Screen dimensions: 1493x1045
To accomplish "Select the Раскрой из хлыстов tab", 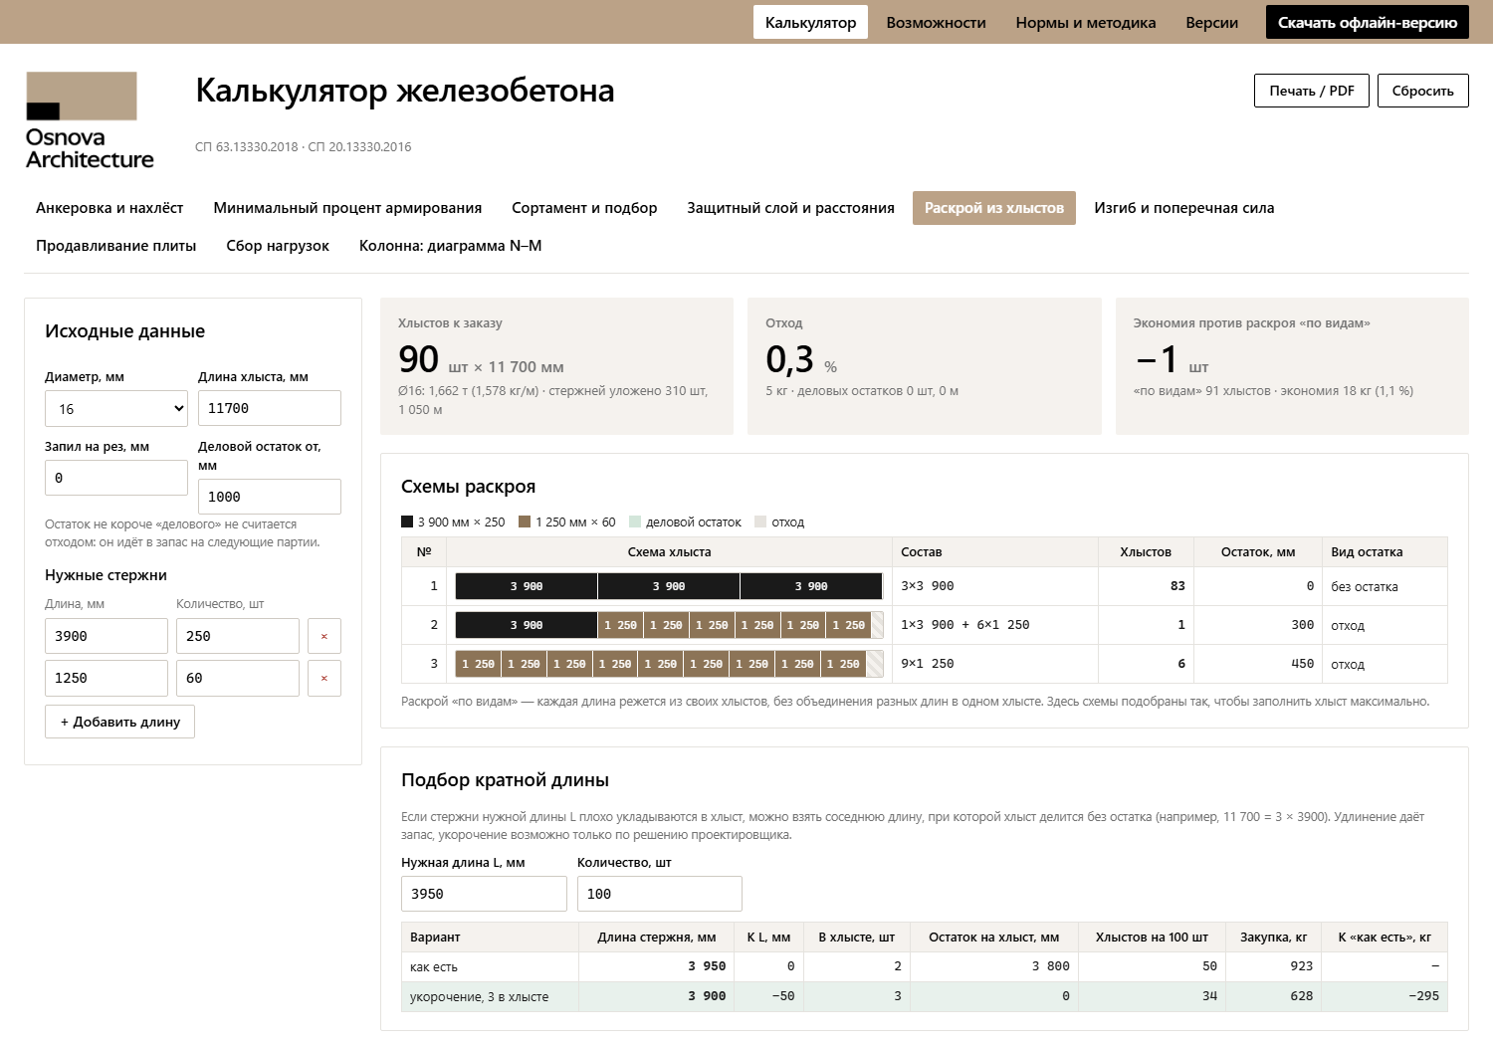I will click(x=994, y=208).
